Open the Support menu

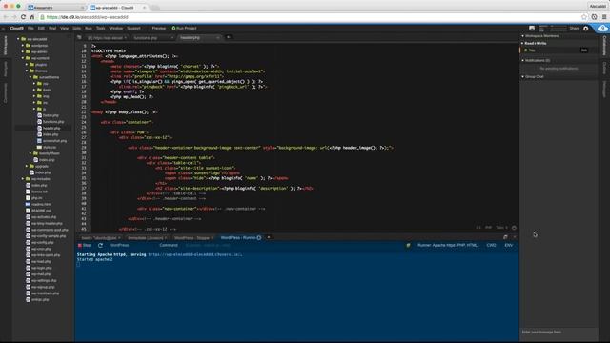pos(133,28)
